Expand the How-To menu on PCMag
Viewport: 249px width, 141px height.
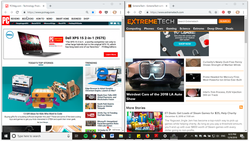pos(40,19)
